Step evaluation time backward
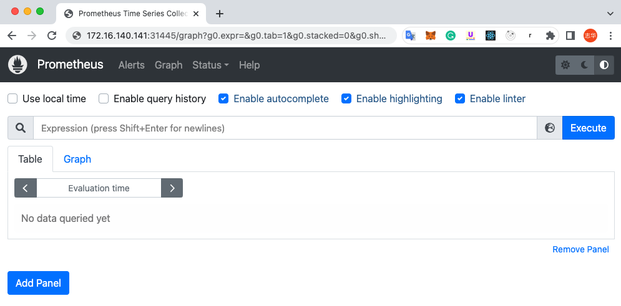Screen dimensions: 621x306 tap(26, 188)
